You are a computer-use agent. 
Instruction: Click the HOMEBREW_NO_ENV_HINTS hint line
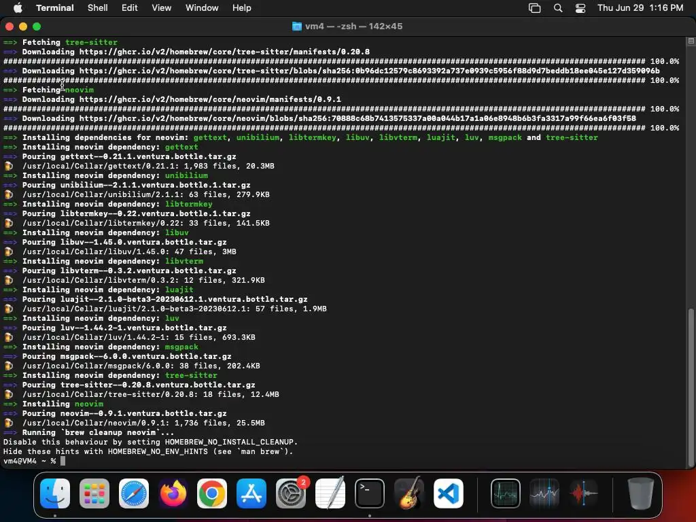pos(148,451)
